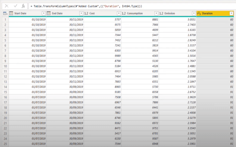
Task: Click the Cost cell 6967
Action: 103,103
